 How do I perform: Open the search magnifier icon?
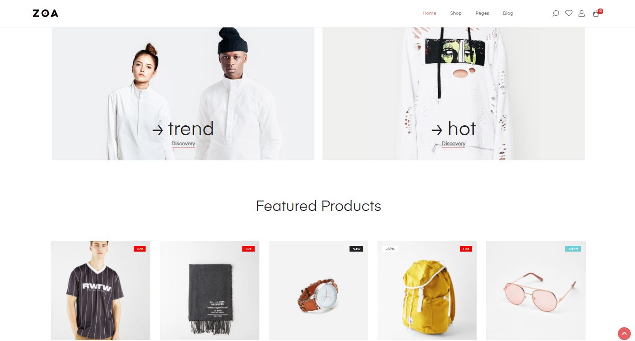[556, 13]
